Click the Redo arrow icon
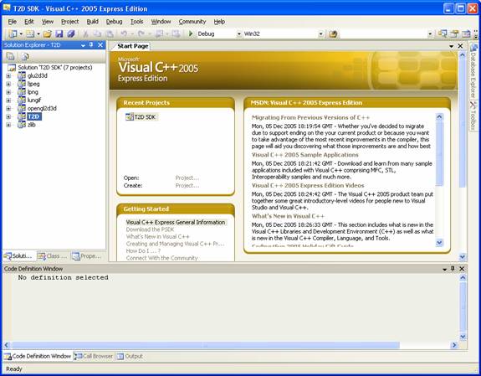 click(141, 33)
